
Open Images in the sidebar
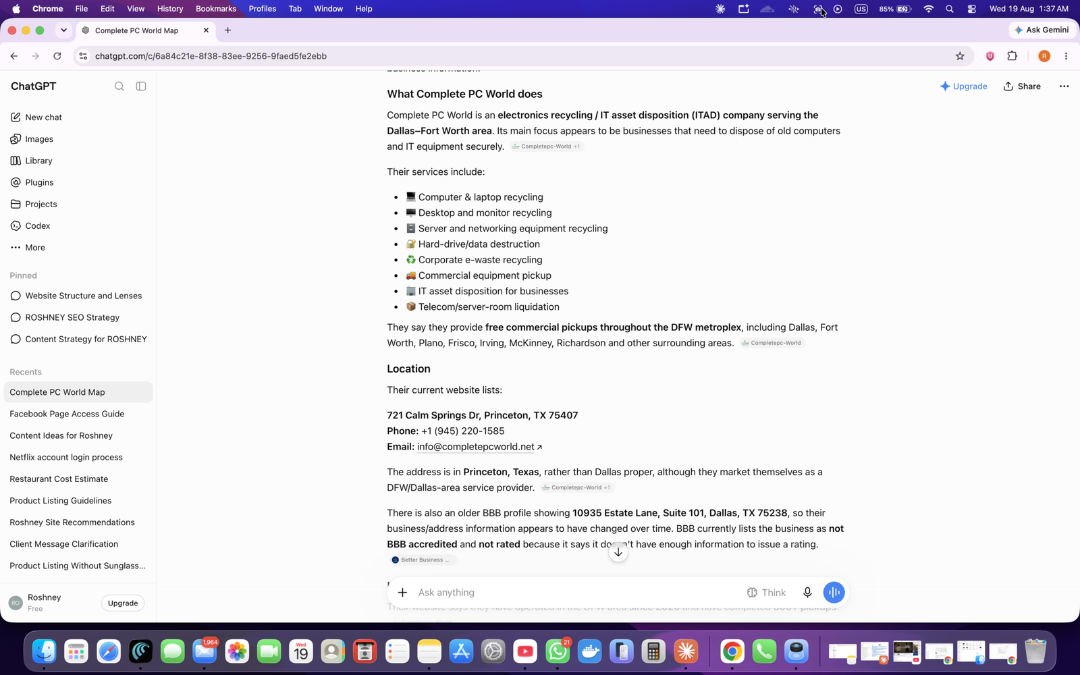coord(78,139)
